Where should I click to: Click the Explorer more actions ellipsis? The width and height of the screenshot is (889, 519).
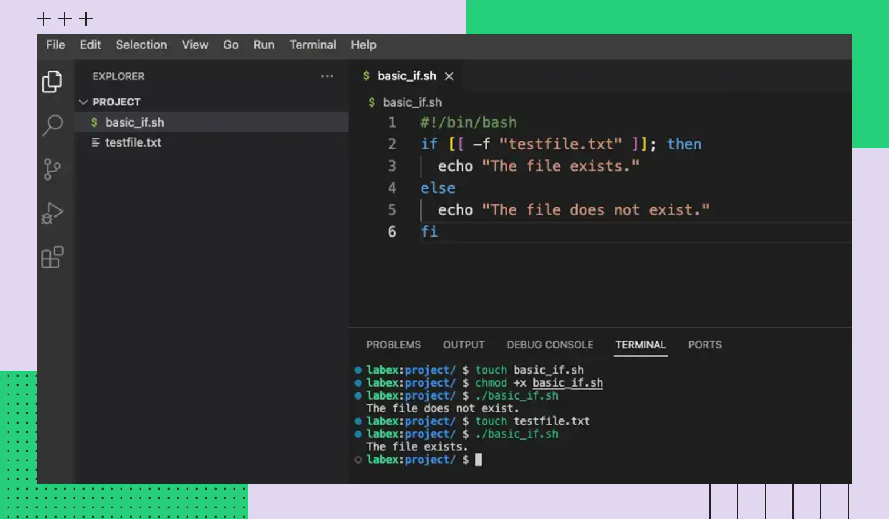click(x=327, y=76)
